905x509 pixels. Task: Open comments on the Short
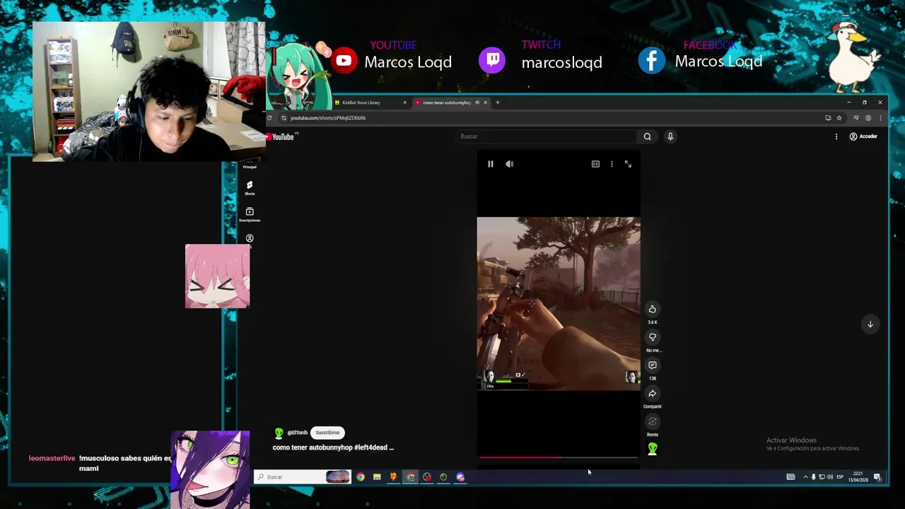[x=652, y=365]
